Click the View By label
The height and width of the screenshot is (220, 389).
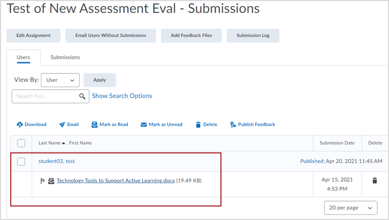tap(27, 80)
